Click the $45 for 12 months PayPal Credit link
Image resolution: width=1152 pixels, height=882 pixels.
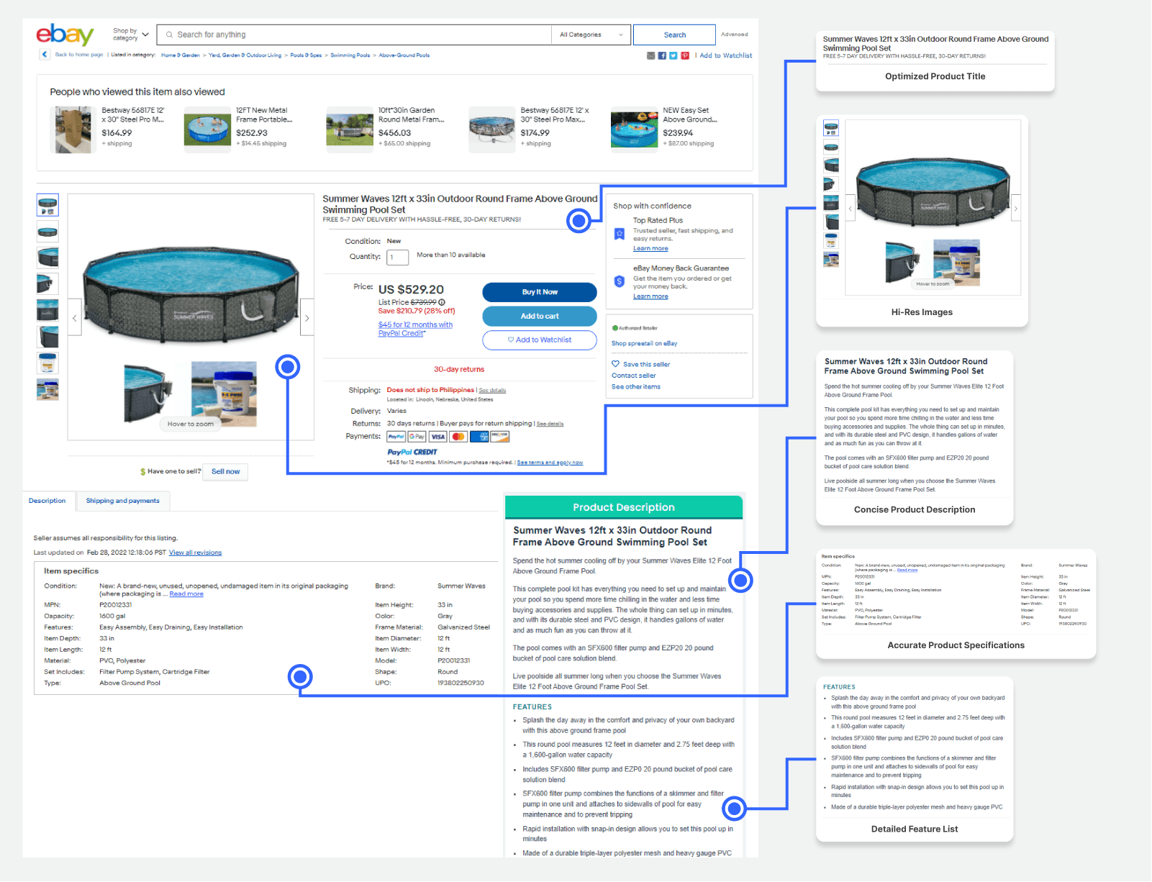coord(415,329)
